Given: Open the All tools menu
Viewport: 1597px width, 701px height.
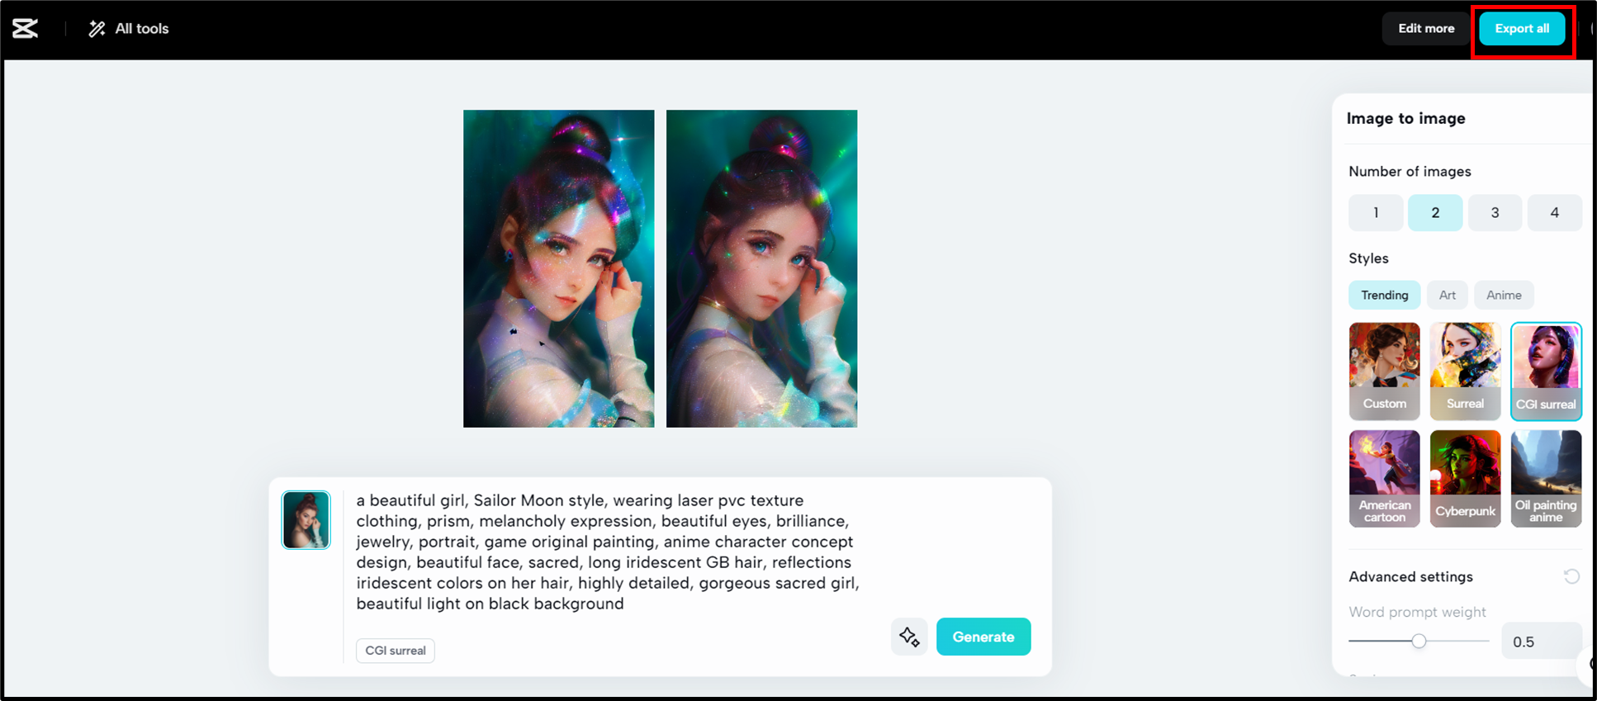Looking at the screenshot, I should 129,29.
